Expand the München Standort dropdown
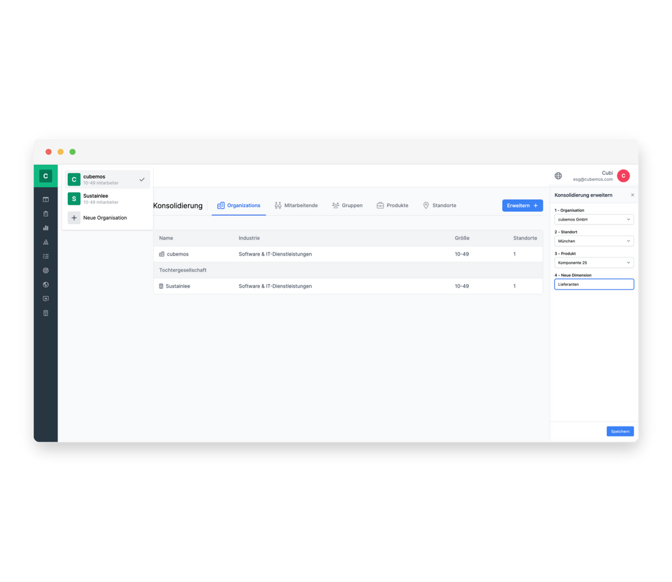Screen dimensions: 672x582 [x=594, y=241]
